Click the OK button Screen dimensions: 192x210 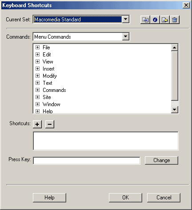point(125,198)
